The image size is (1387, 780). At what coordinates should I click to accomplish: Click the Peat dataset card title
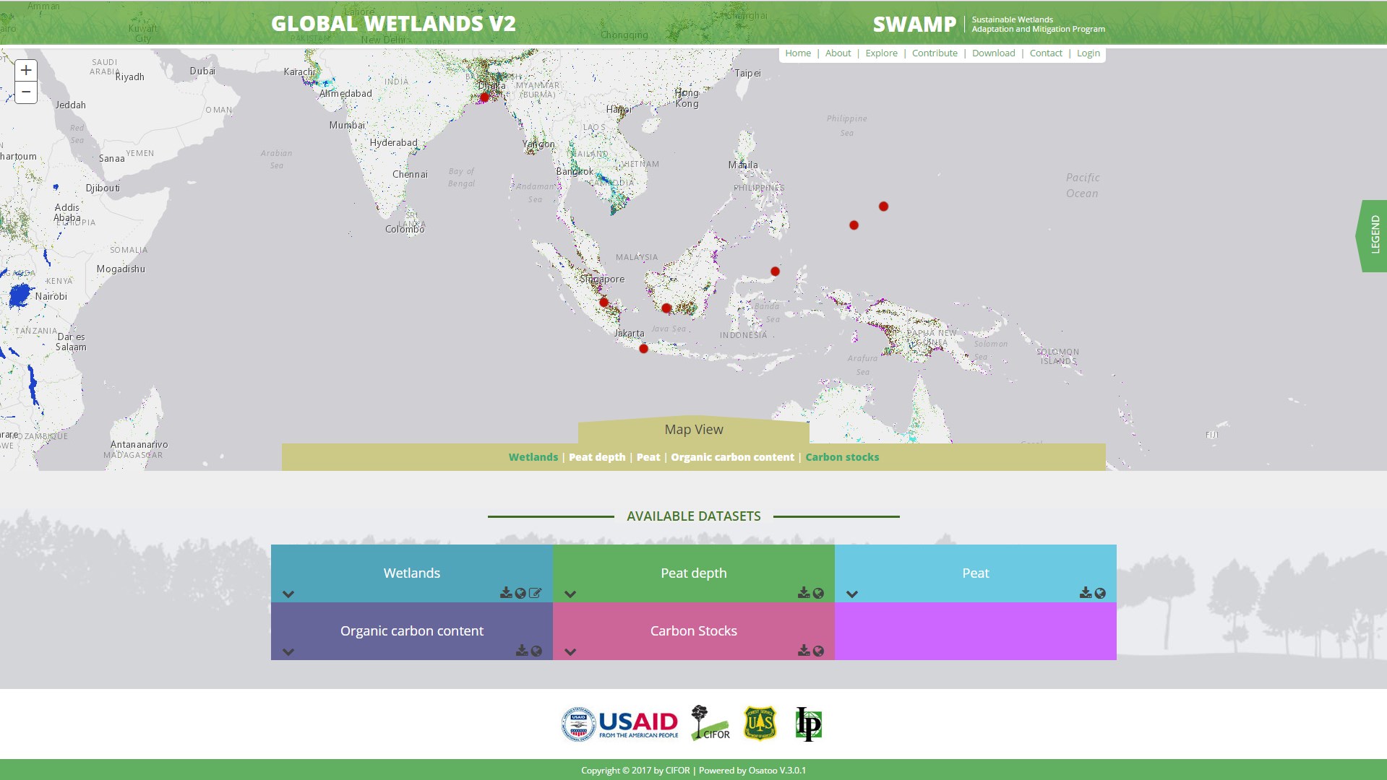pos(976,573)
